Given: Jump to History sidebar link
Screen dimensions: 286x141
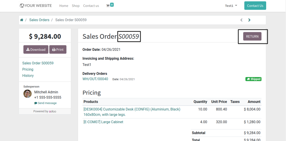Looking at the screenshot, I should [28, 75].
